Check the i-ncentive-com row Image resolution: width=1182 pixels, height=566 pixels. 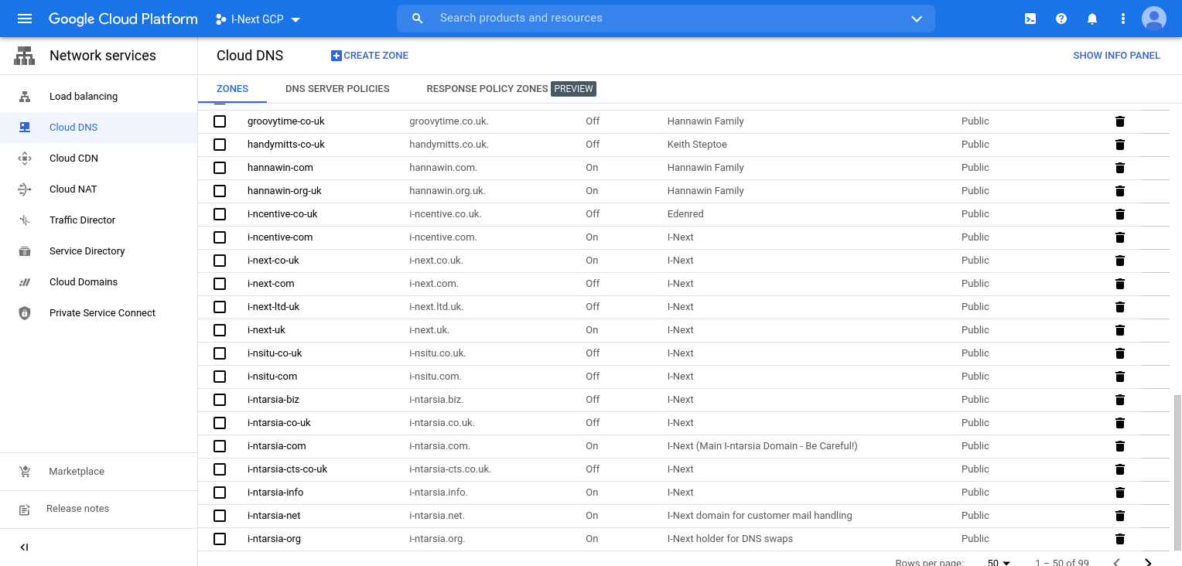point(220,237)
